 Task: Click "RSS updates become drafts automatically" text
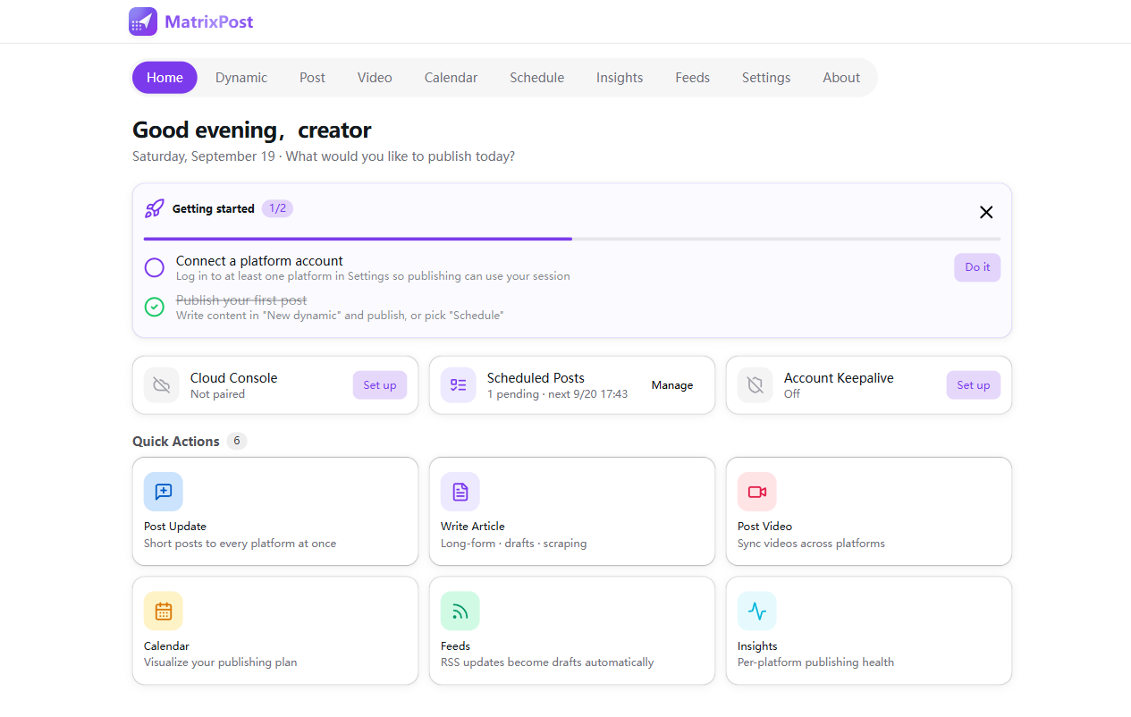click(x=547, y=662)
